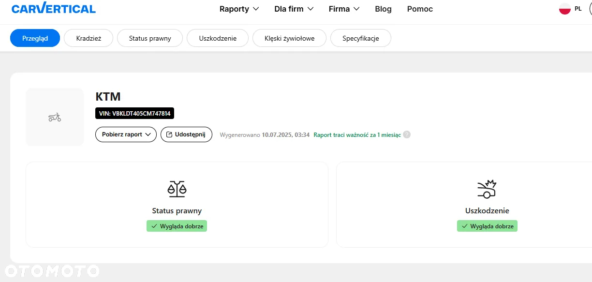Switch to the Uszkodzenie tab
592x282 pixels.
pyautogui.click(x=218, y=38)
